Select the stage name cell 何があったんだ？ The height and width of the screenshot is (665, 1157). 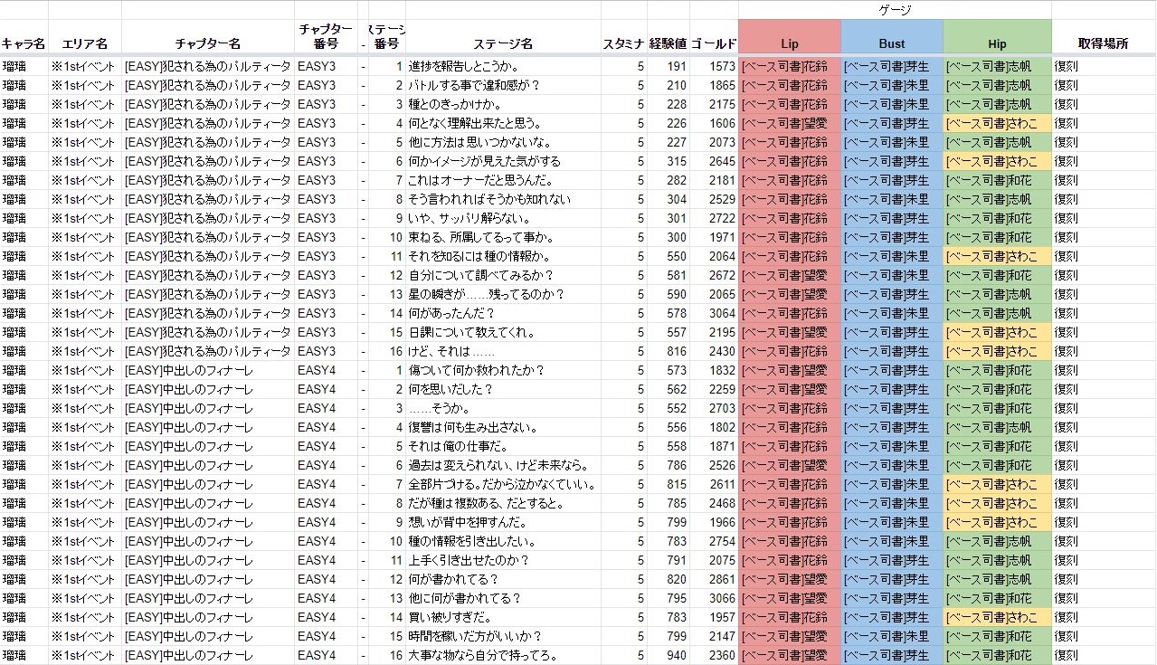pos(451,313)
